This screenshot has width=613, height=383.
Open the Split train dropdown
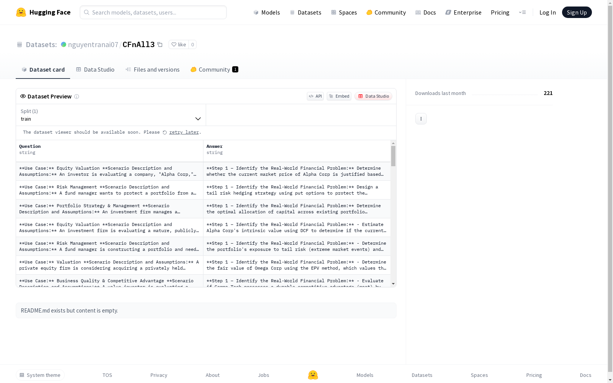point(111,115)
